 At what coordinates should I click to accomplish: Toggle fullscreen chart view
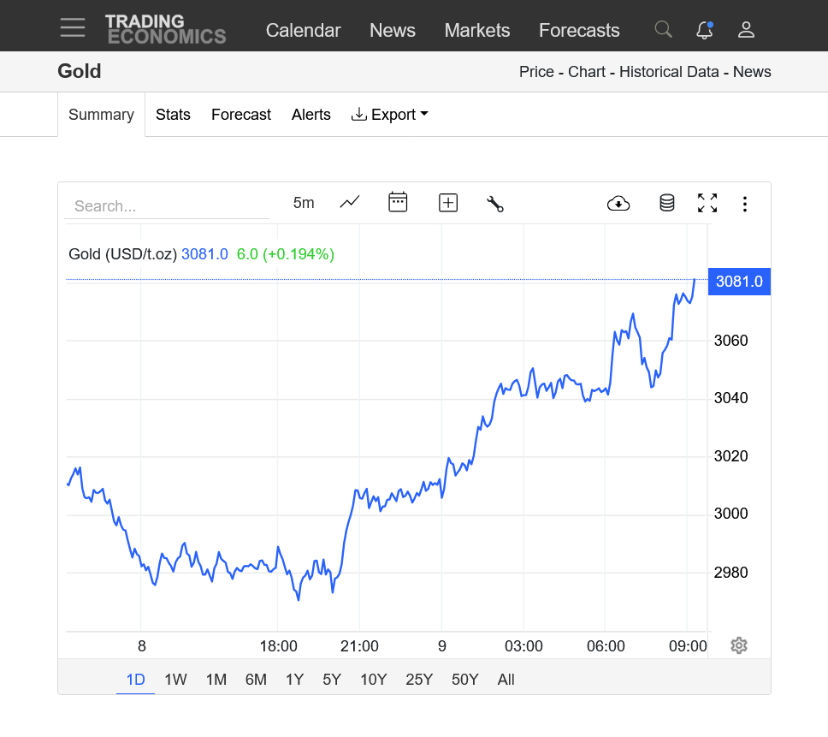pyautogui.click(x=707, y=203)
